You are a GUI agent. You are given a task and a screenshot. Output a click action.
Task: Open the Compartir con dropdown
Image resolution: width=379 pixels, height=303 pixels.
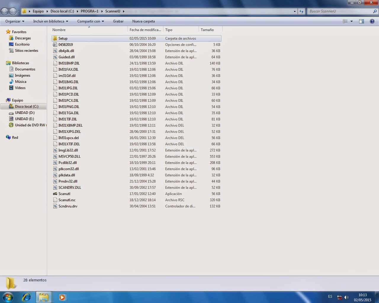91,21
